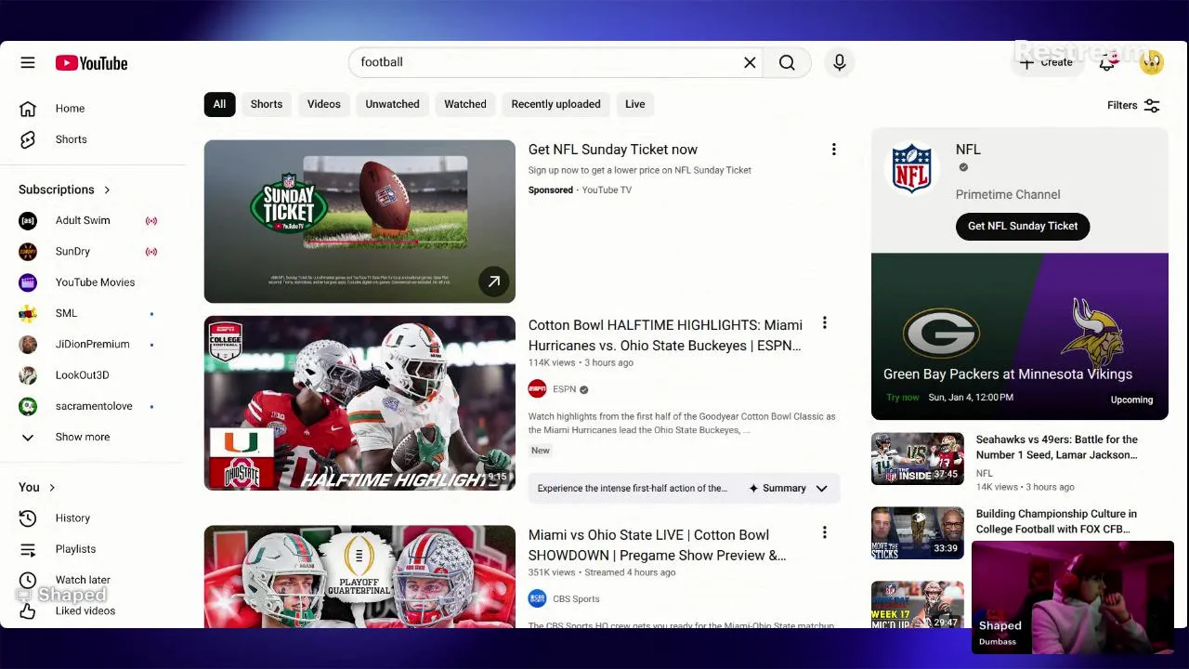Viewport: 1189px width, 669px height.
Task: Click Adult Swim live indicator
Action: click(x=151, y=221)
